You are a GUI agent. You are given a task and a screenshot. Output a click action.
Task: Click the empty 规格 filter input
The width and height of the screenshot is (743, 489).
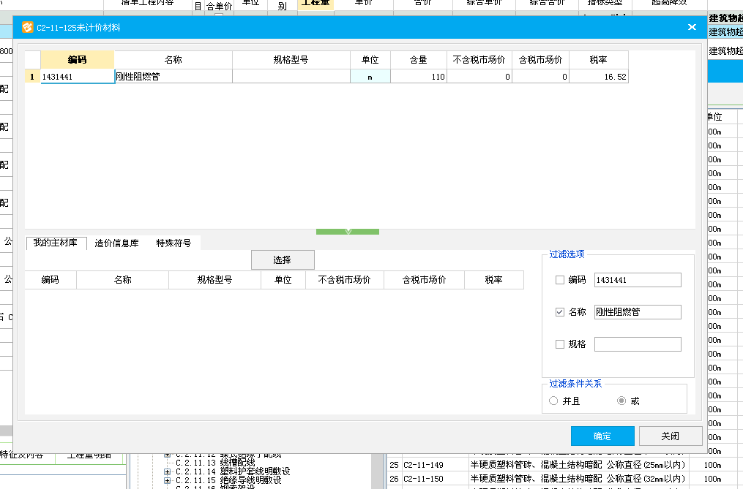coord(638,344)
